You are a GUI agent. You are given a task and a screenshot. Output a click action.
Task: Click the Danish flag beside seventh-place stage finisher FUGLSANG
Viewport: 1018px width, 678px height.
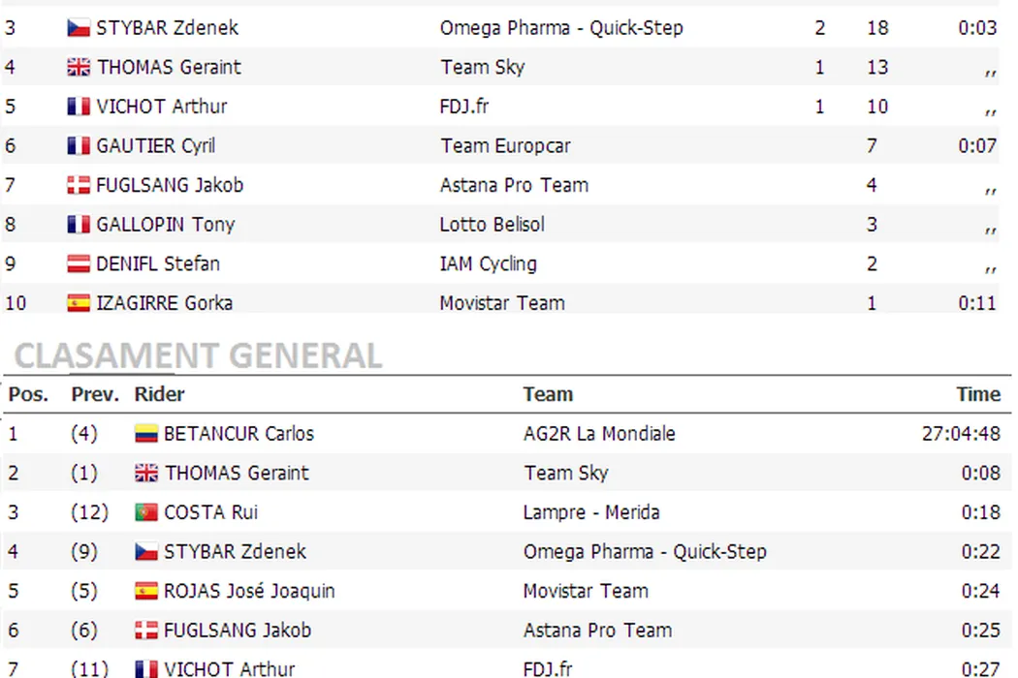click(x=79, y=186)
